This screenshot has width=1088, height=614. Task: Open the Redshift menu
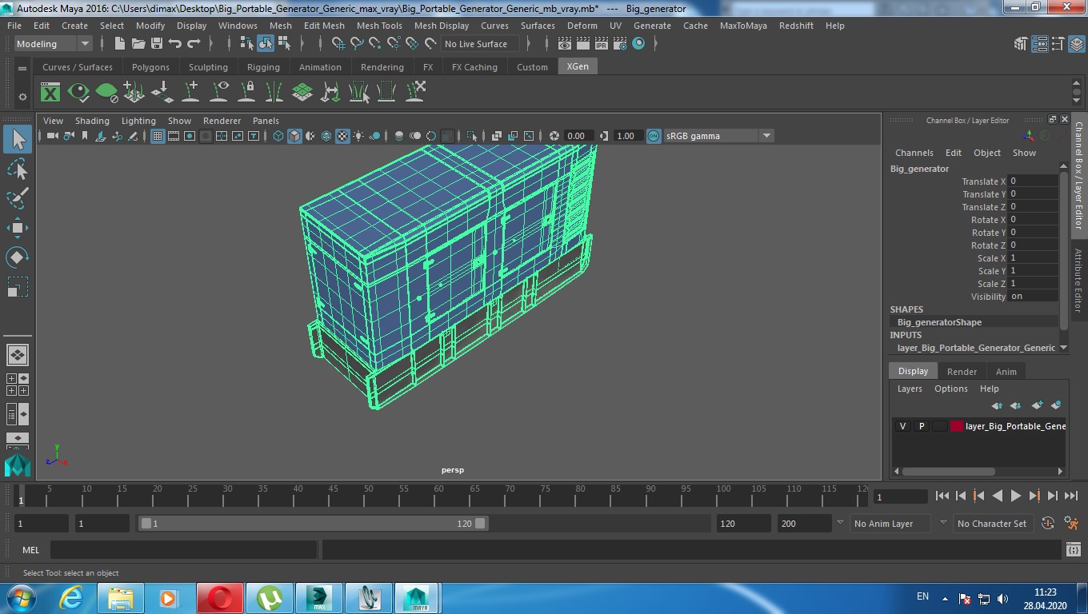coord(796,26)
